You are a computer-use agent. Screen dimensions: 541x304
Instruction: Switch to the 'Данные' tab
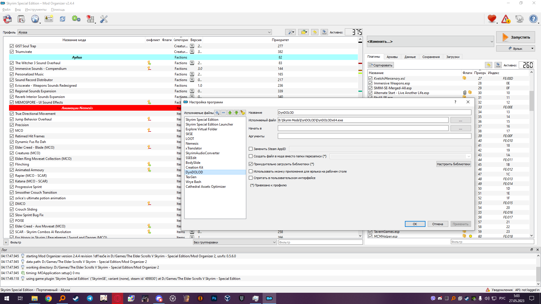click(x=410, y=57)
